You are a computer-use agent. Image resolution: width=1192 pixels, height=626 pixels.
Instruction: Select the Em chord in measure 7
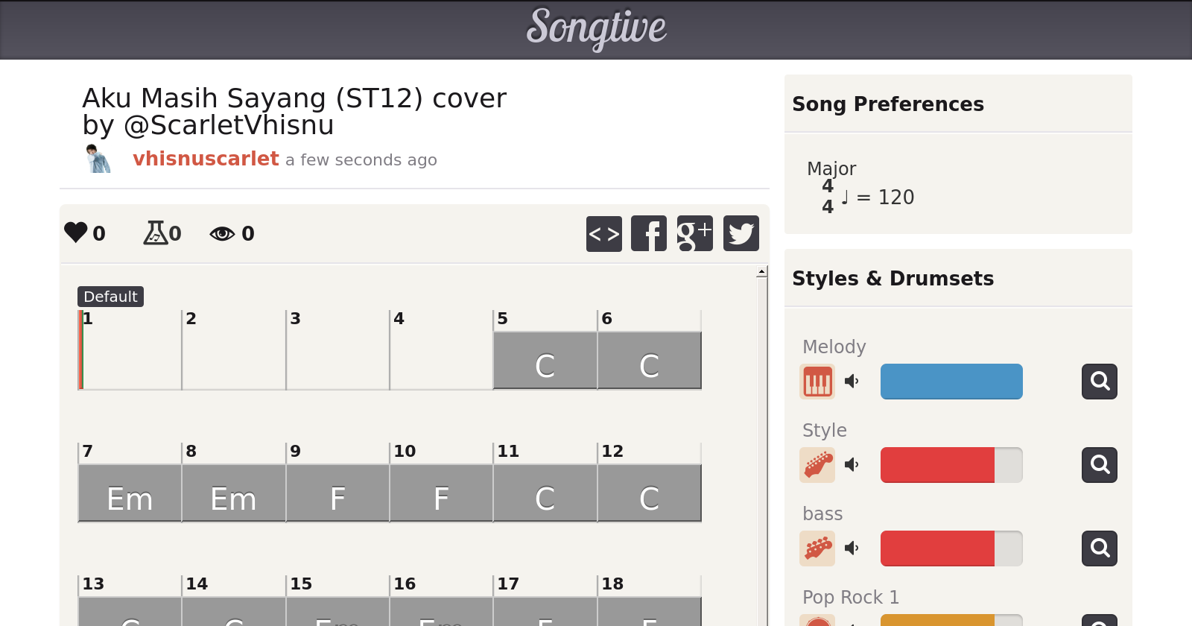[x=130, y=493]
